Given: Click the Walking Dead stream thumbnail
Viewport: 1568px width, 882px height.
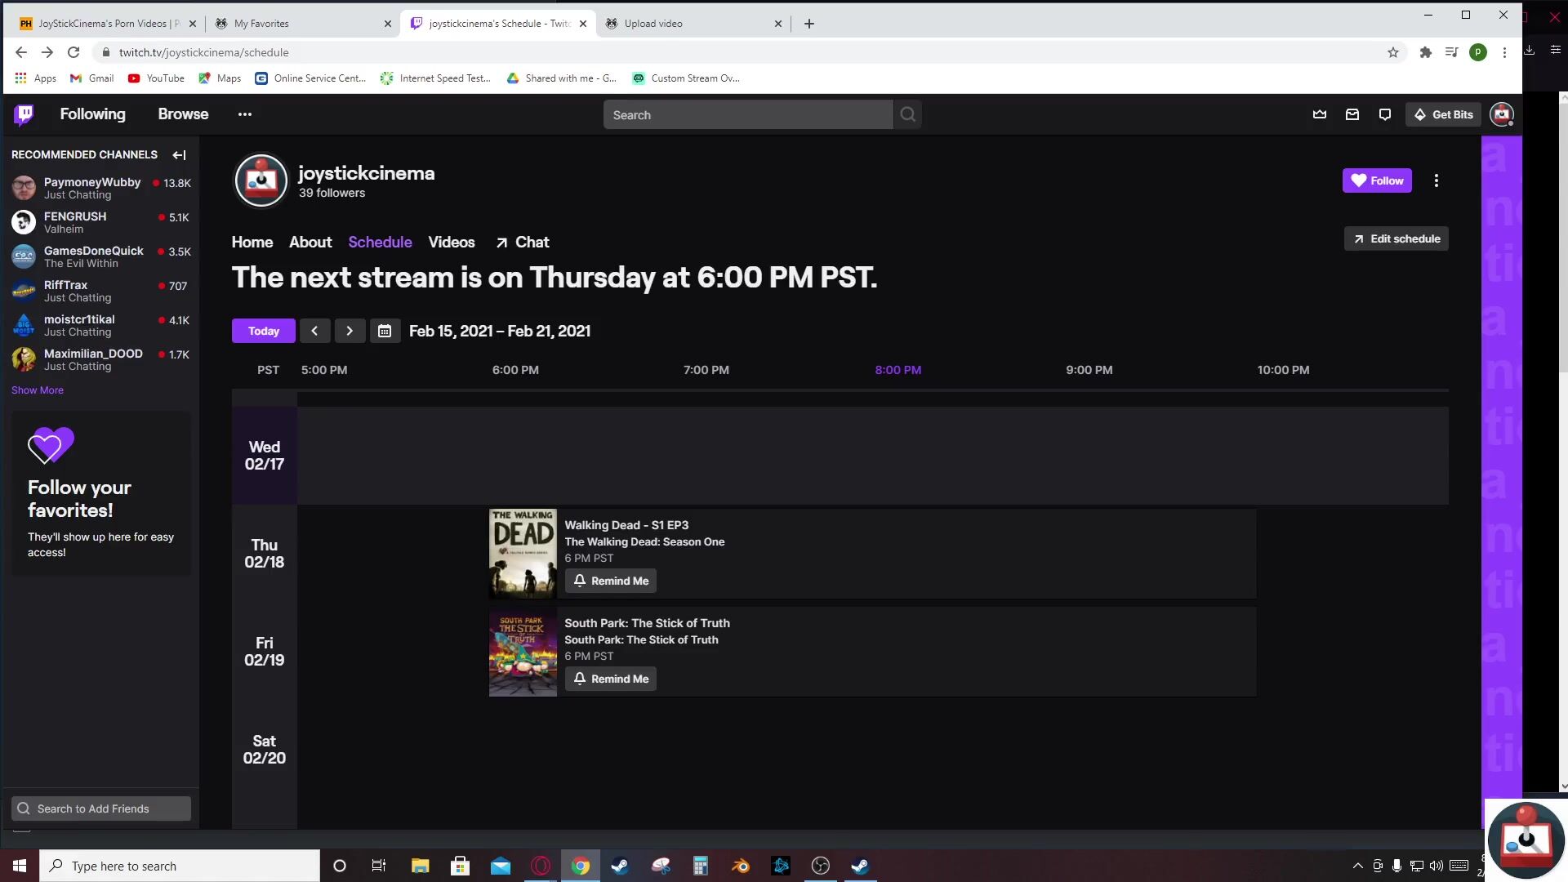Looking at the screenshot, I should [523, 554].
